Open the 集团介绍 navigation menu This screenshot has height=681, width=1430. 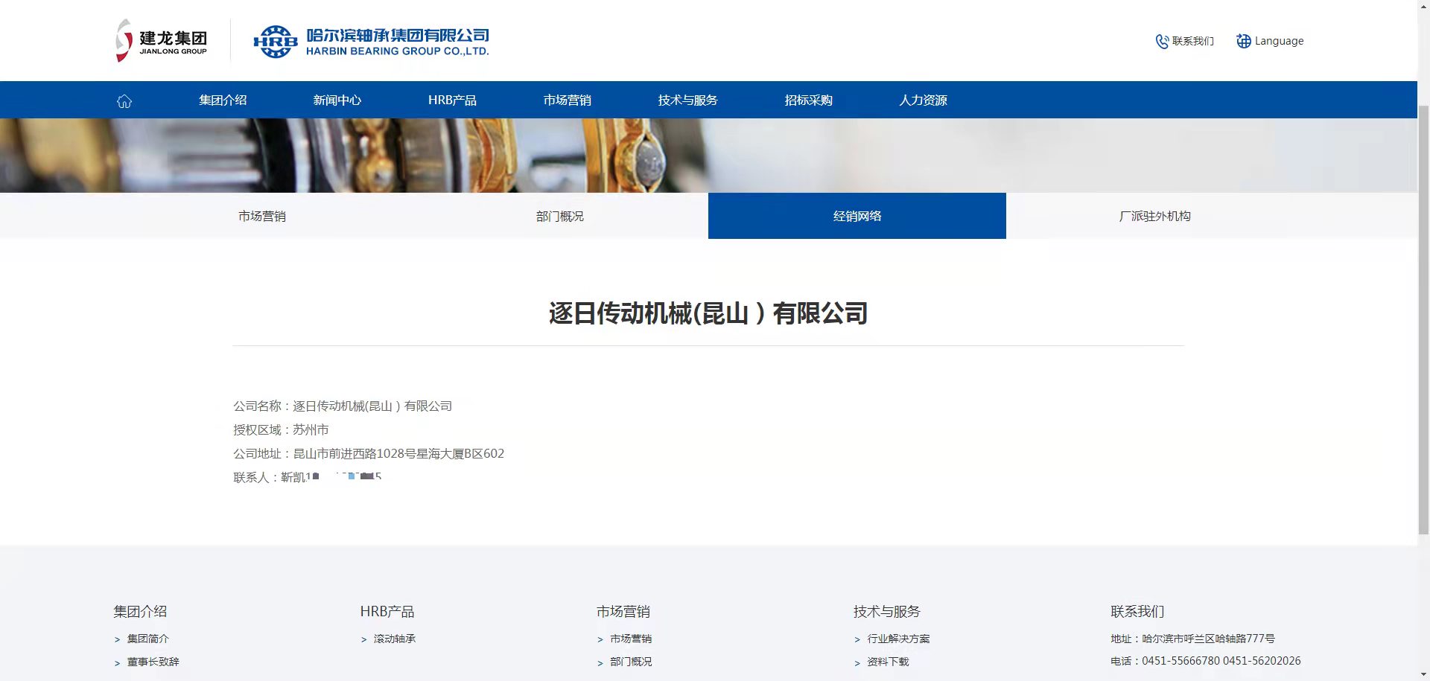[x=223, y=100]
